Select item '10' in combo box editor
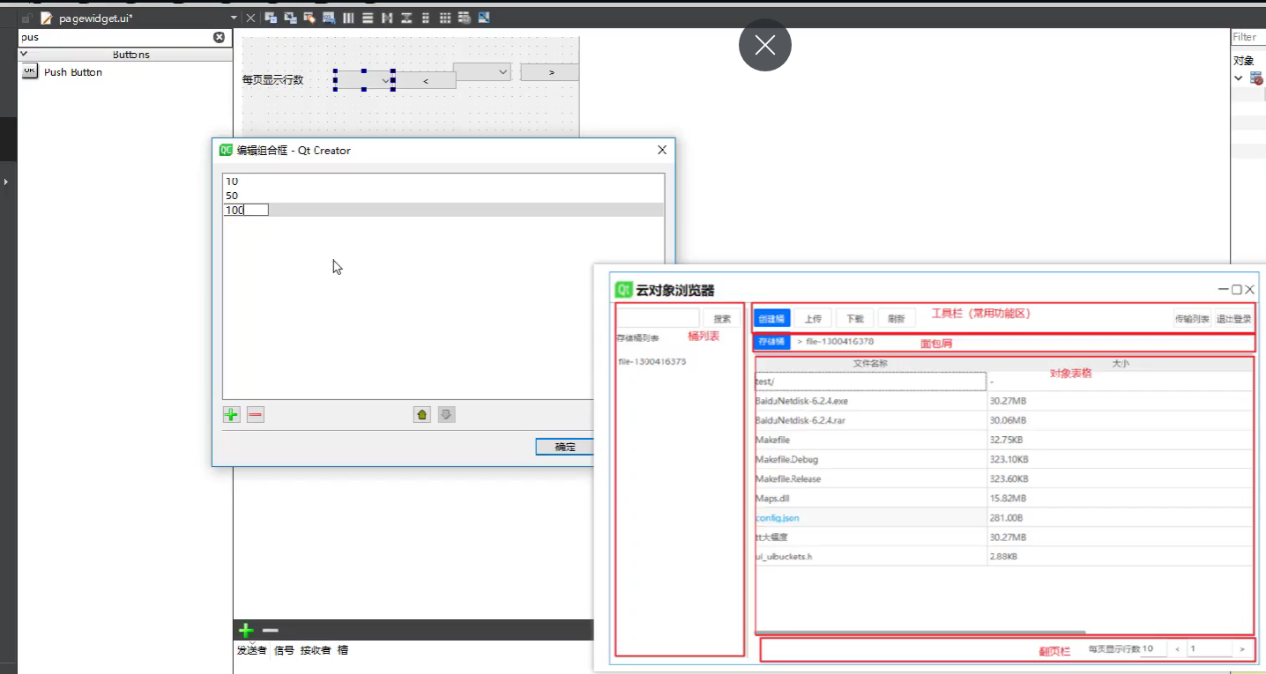1266x674 pixels. [x=443, y=181]
